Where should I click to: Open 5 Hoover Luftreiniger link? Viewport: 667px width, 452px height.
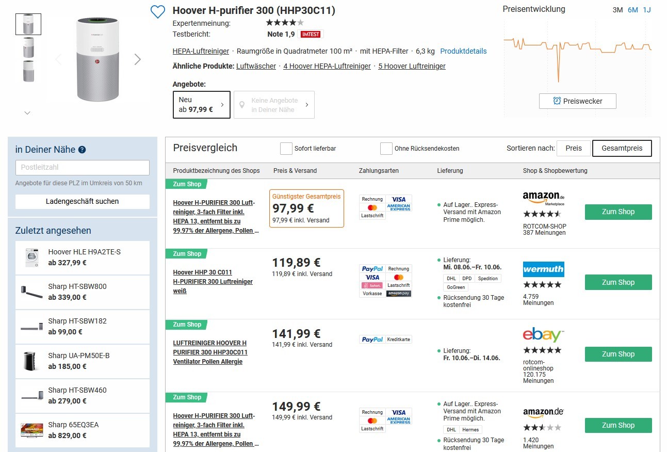(x=412, y=66)
